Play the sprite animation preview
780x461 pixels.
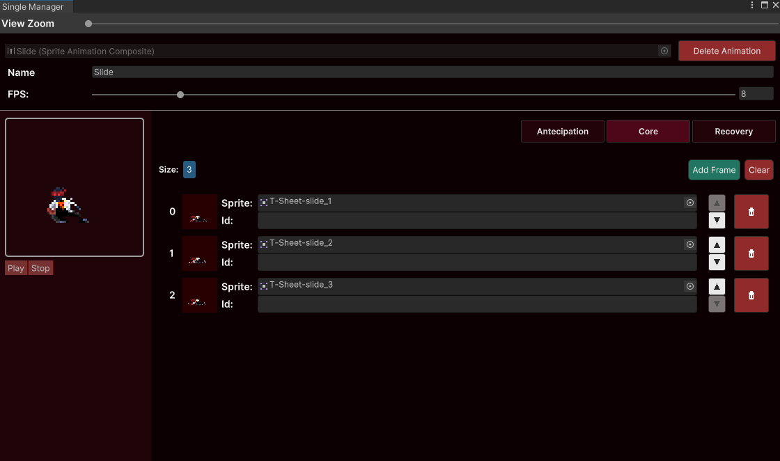click(x=16, y=268)
